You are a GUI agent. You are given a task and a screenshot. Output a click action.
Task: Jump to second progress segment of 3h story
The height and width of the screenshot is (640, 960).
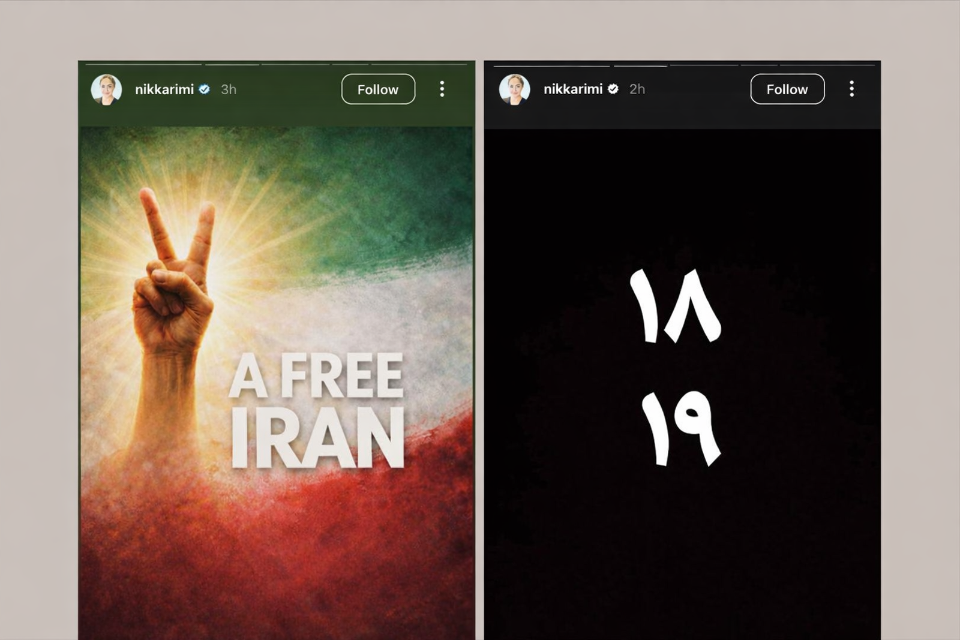232,64
